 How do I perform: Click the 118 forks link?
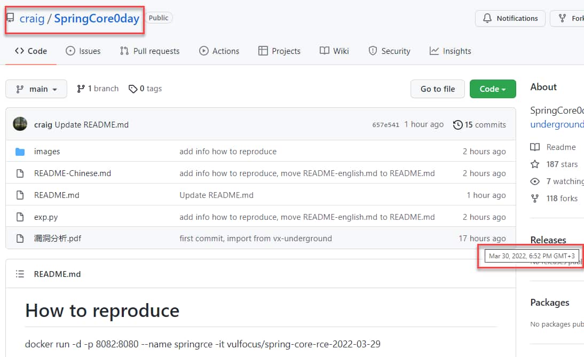(562, 199)
